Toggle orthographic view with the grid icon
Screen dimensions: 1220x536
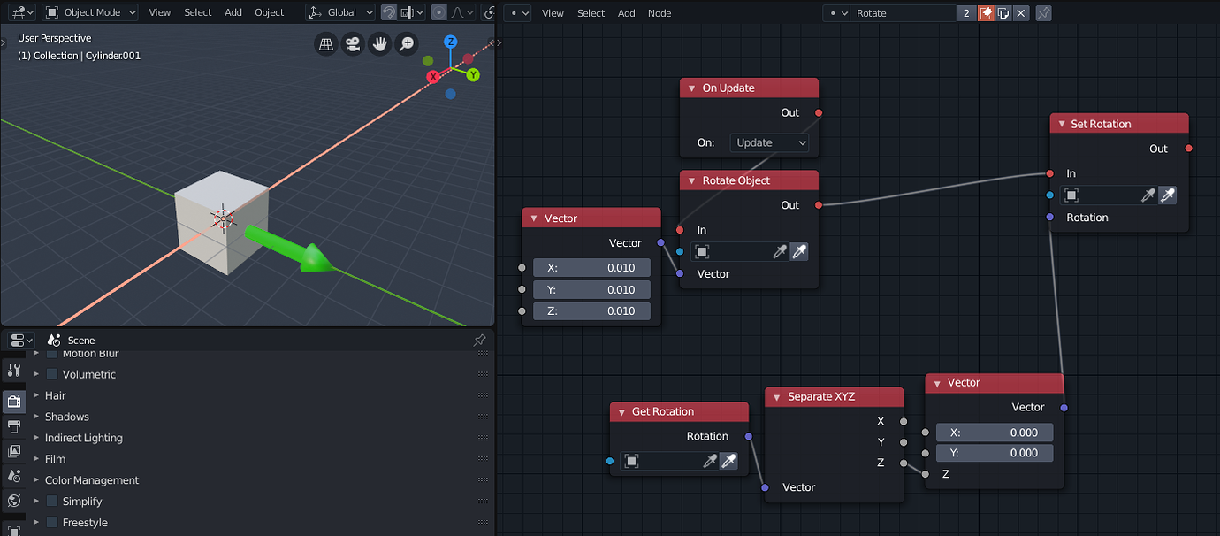325,43
